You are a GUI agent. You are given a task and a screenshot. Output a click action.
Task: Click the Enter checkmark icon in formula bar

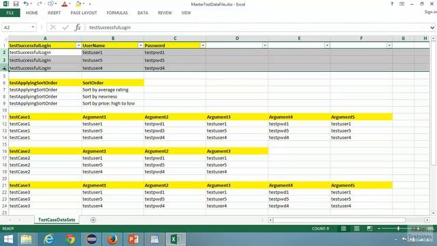[x=66, y=27]
